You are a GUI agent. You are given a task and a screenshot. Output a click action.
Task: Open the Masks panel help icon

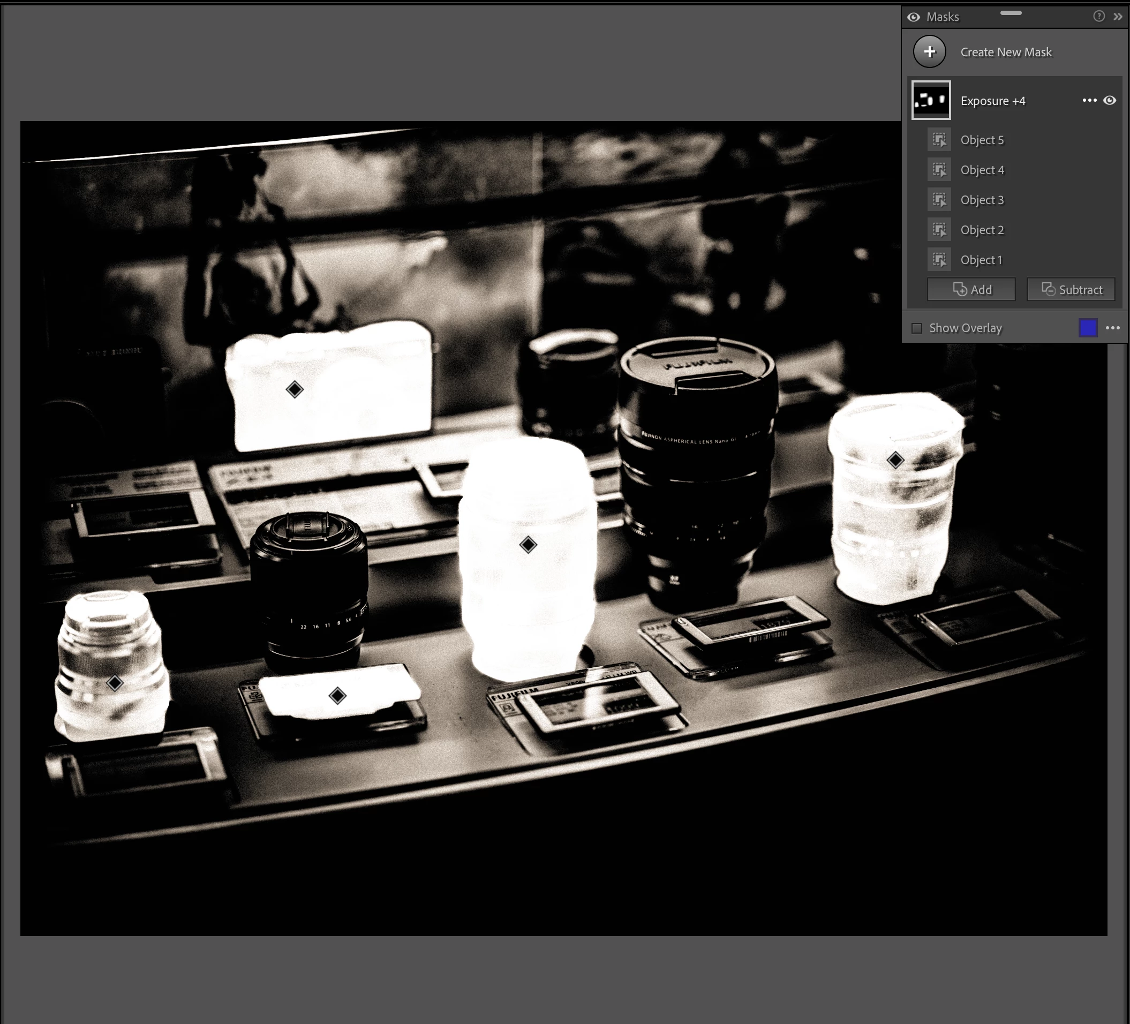tap(1098, 16)
